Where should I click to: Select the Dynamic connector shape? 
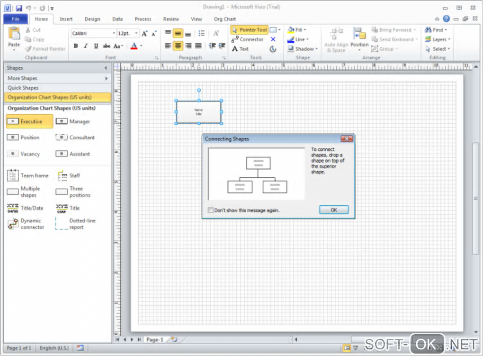[26, 224]
